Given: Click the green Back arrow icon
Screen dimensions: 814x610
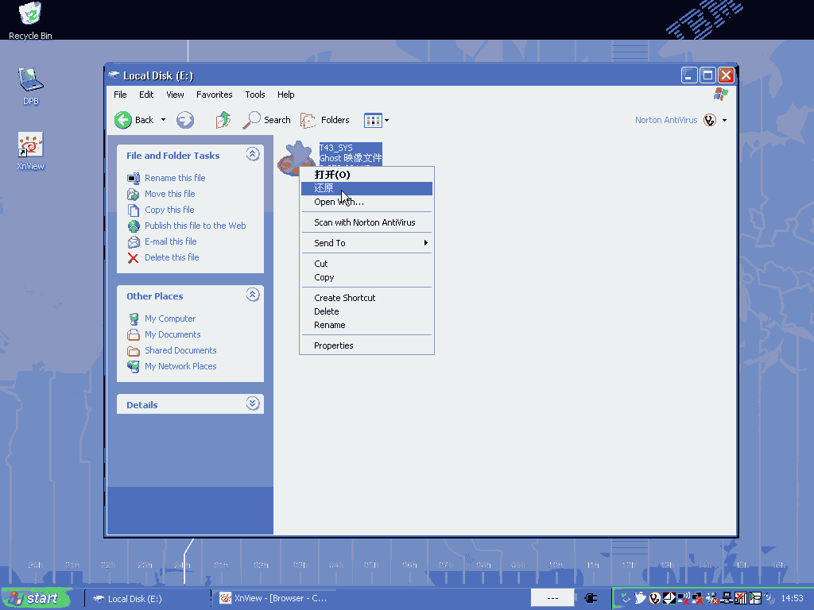Looking at the screenshot, I should click(123, 120).
